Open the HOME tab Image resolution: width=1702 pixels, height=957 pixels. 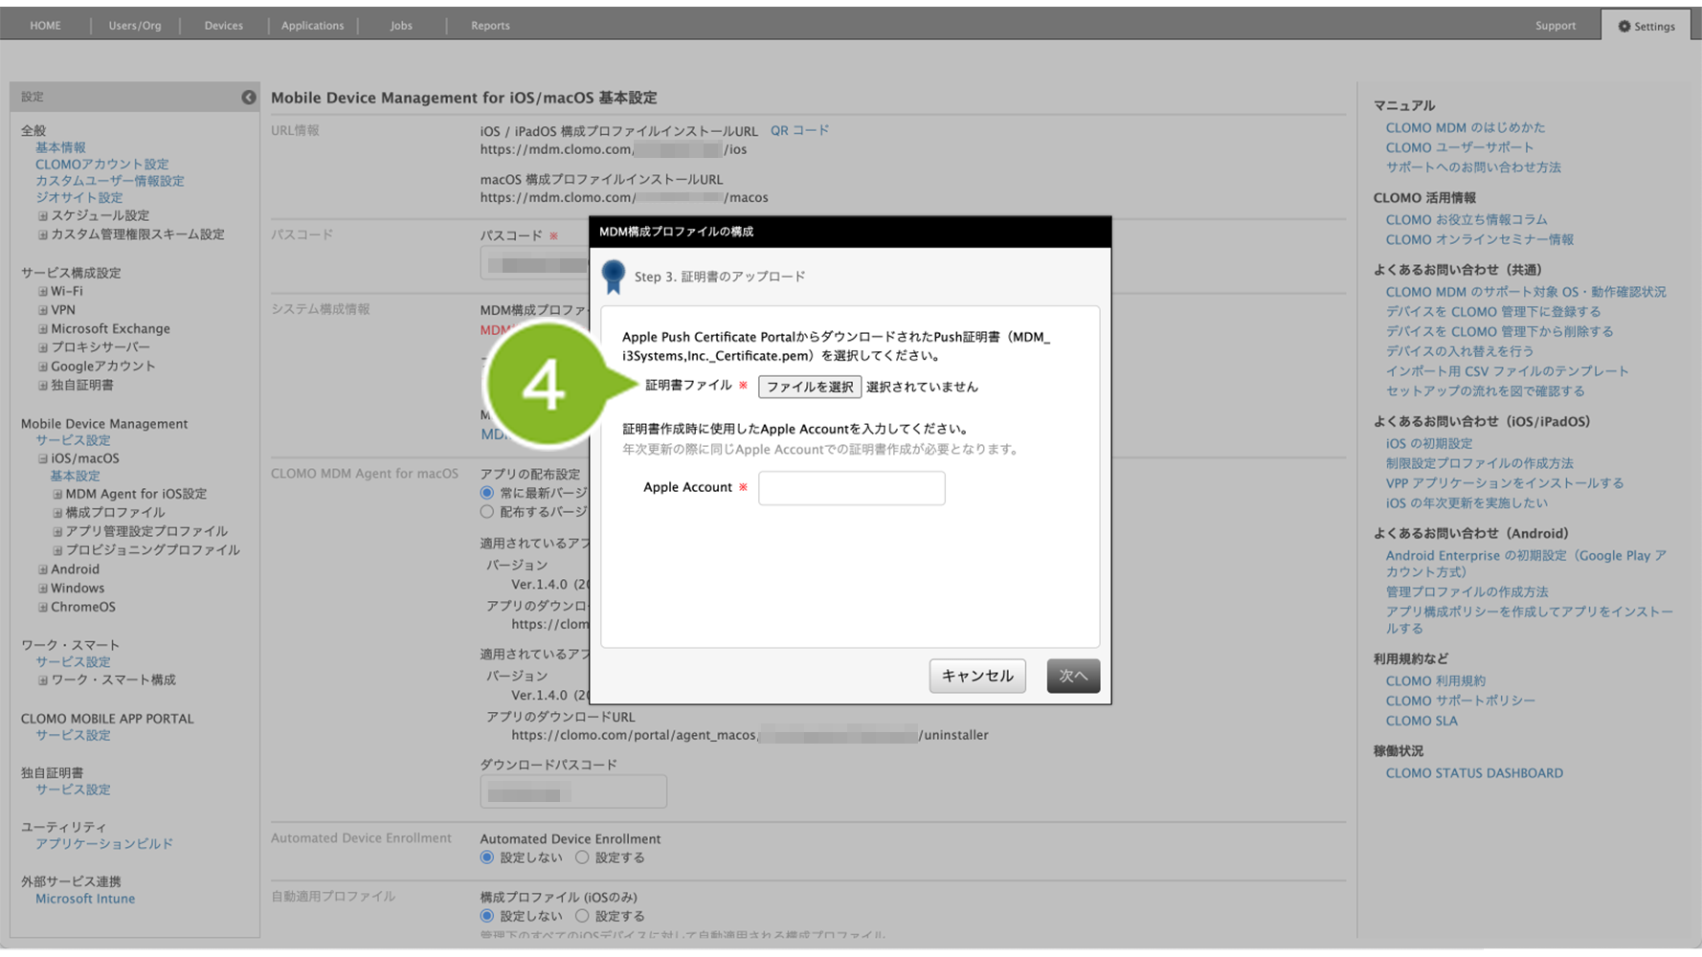(x=45, y=26)
